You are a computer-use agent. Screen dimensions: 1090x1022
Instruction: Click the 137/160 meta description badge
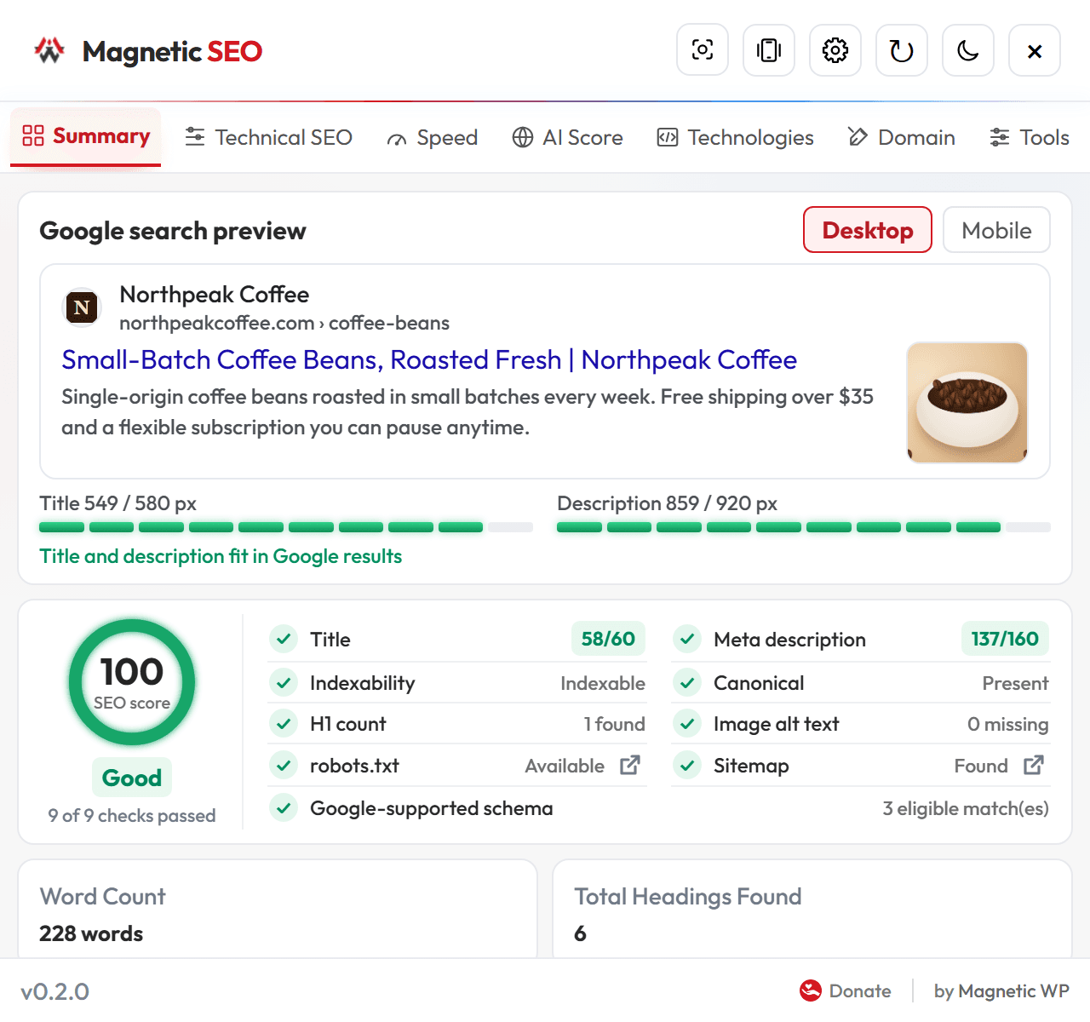1005,639
